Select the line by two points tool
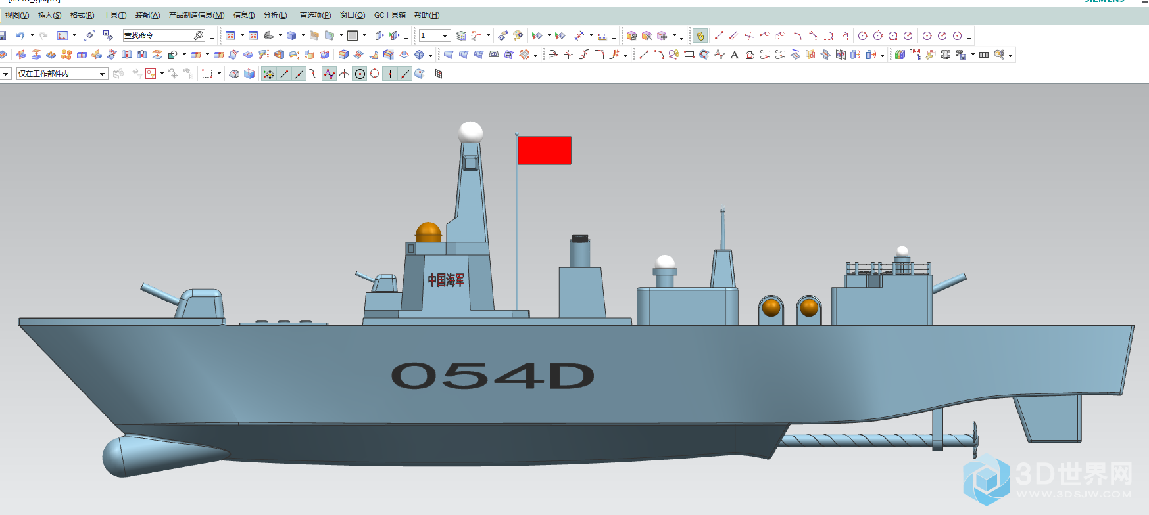The image size is (1149, 515). click(719, 35)
